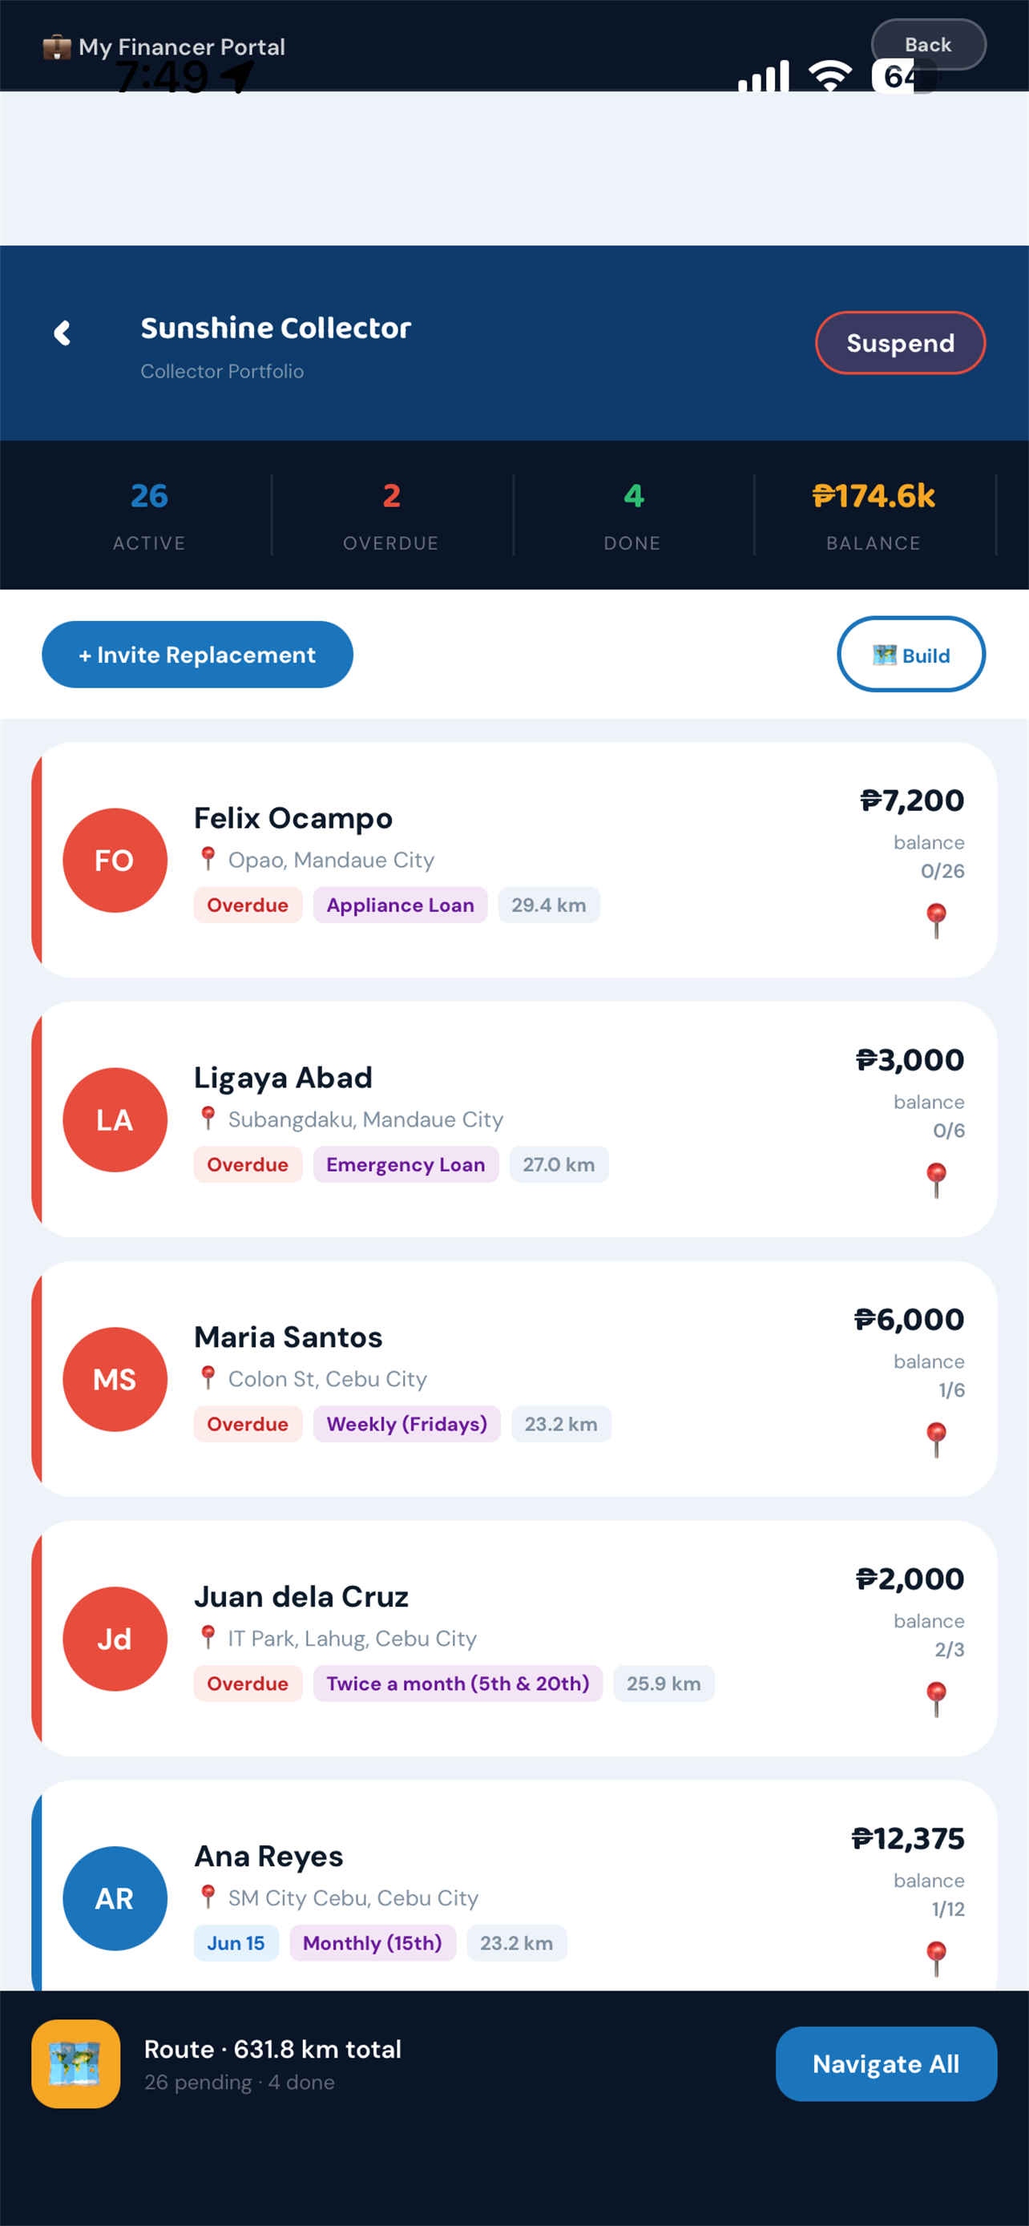Tap the map pin on Juan dela Cruz's card
Screen dimensions: 1029x2226
point(937,1698)
